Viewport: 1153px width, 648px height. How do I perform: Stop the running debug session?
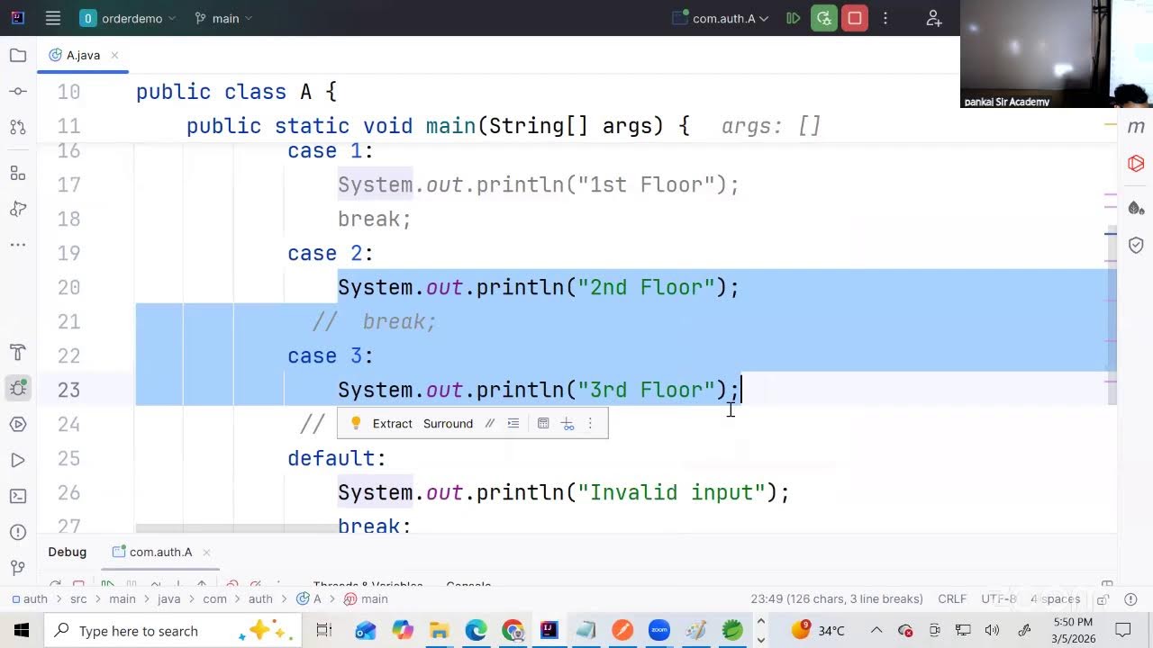tap(854, 18)
